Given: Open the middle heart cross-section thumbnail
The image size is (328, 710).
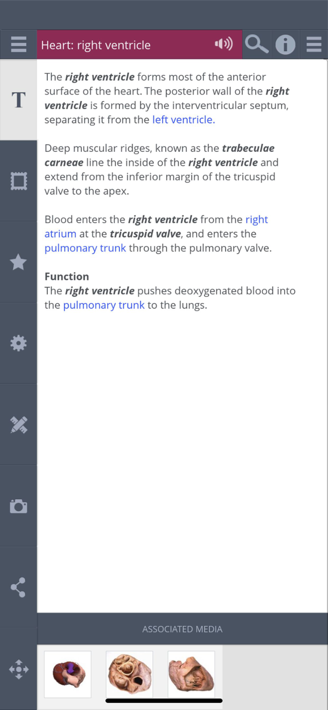Looking at the screenshot, I should (x=129, y=674).
